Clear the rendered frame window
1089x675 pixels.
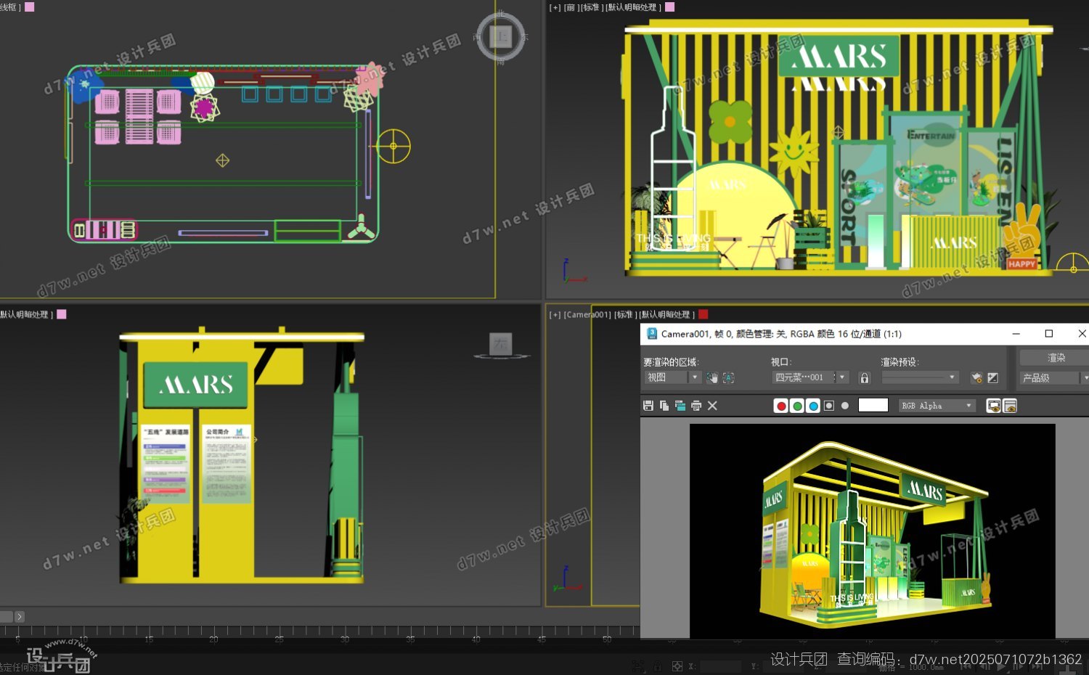click(x=712, y=406)
